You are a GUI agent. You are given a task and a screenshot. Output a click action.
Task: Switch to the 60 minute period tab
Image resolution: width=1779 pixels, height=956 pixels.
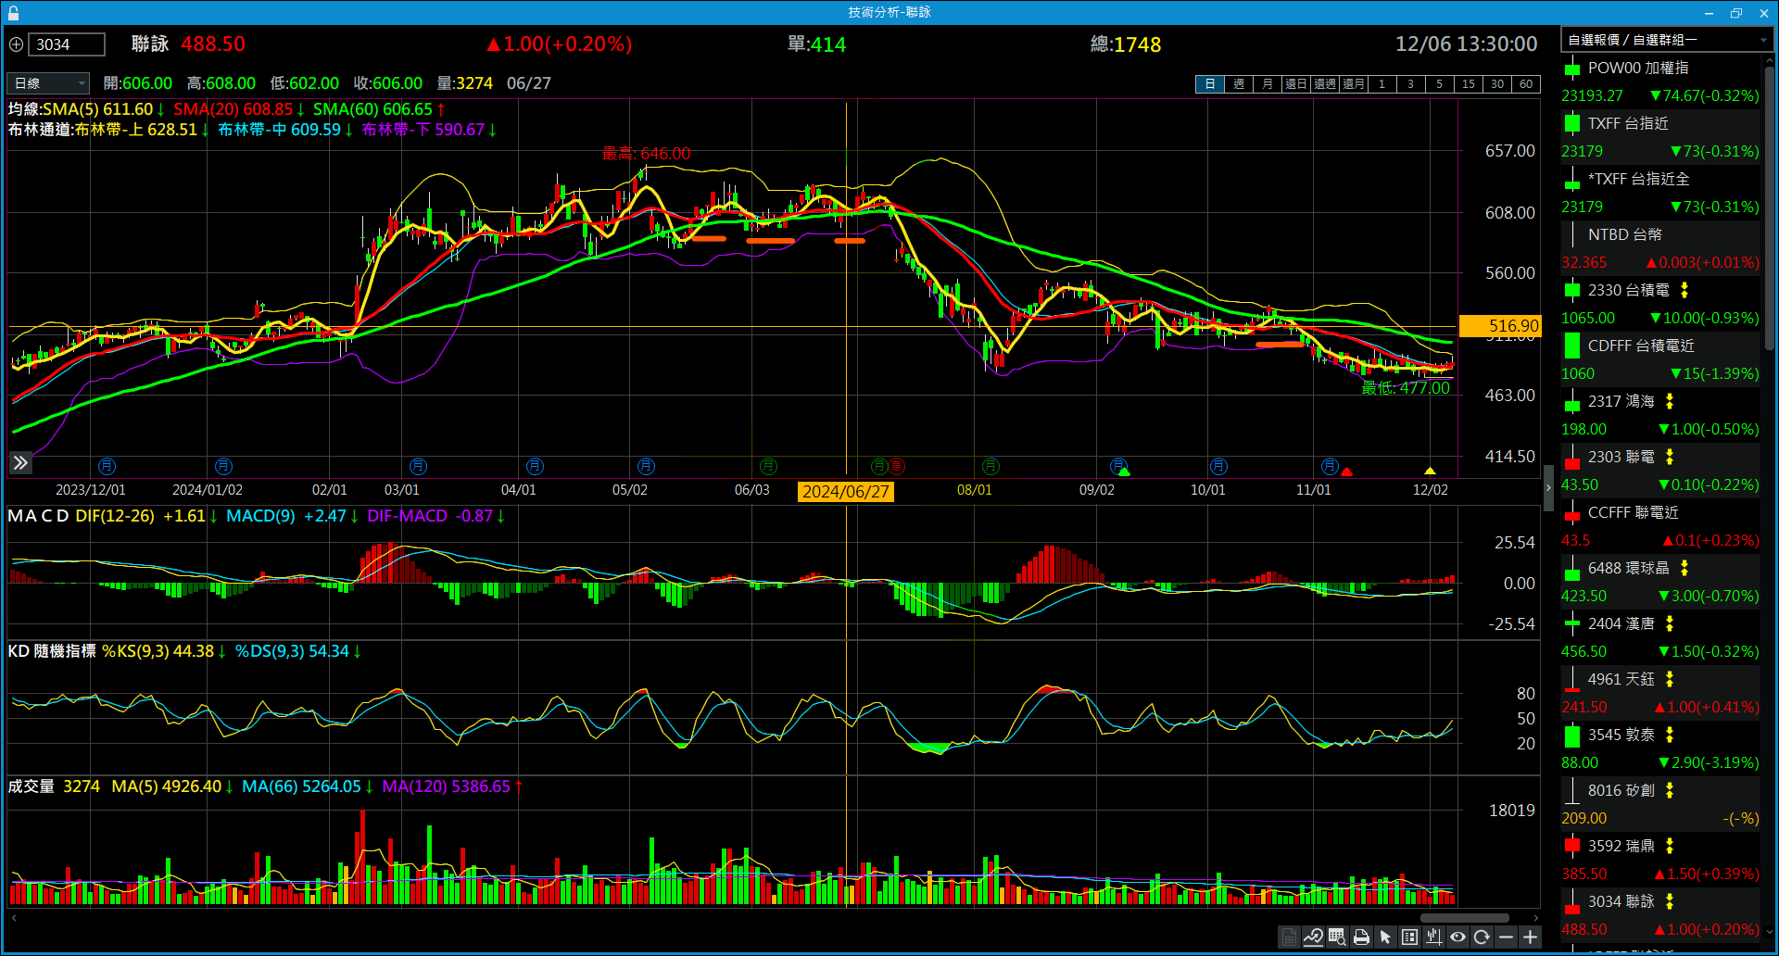tap(1525, 84)
